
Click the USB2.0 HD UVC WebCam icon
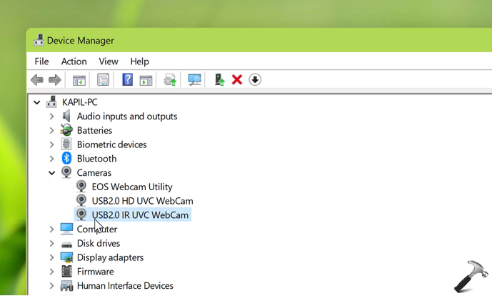click(x=81, y=200)
